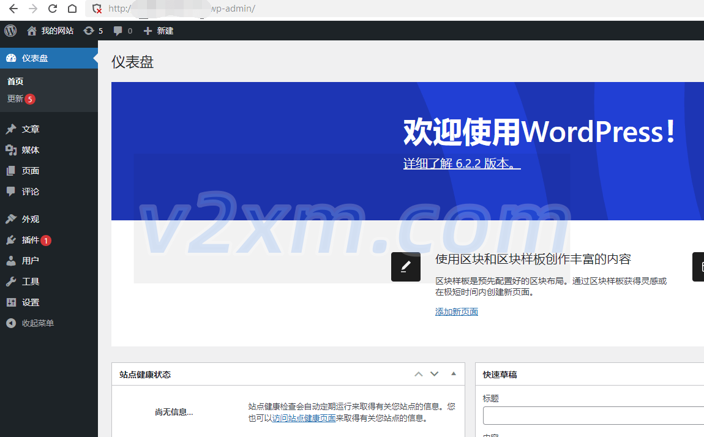This screenshot has width=704, height=437.
Task: Move 站点健康状态 panel up
Action: click(419, 374)
